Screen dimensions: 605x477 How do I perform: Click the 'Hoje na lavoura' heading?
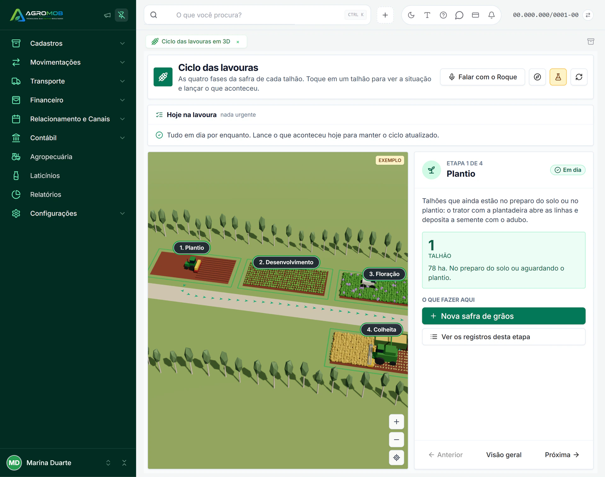coord(192,115)
